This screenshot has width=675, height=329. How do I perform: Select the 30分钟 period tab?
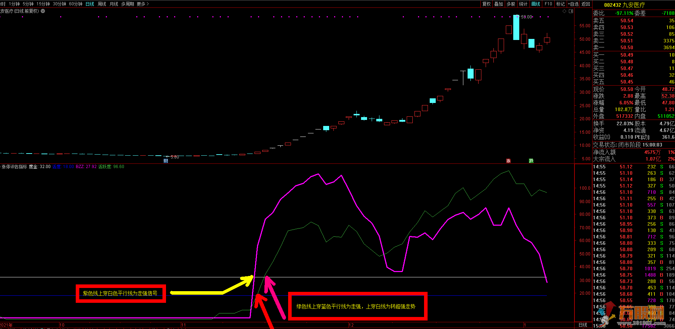click(59, 4)
